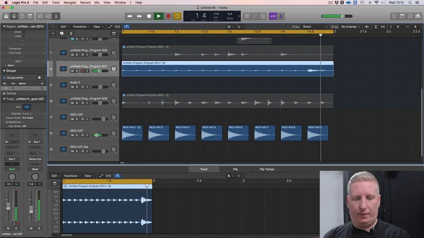Switch to the File Tempo tab
The width and height of the screenshot is (424, 238).
point(267,169)
